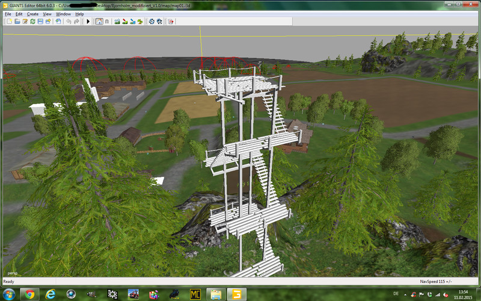Save the map using the floppy disk icon
This screenshot has height=301, width=481.
[x=40, y=21]
